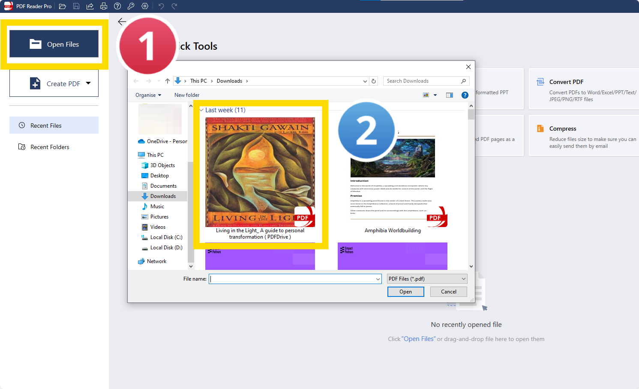Open the settings hexagon icon
Screen dimensions: 639x389
pyautogui.click(x=145, y=6)
